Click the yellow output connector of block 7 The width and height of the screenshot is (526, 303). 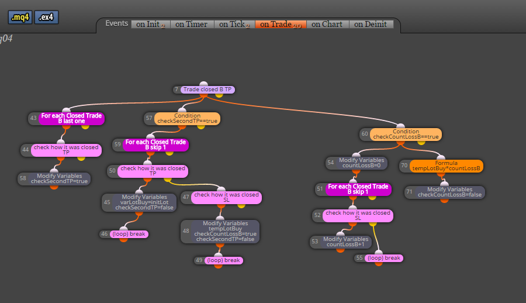(219, 95)
